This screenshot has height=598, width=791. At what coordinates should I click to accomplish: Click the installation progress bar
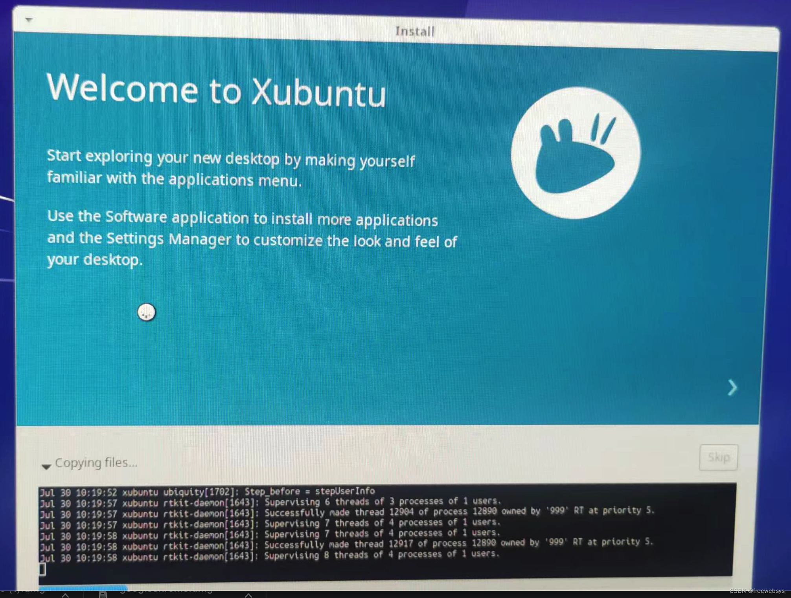[83, 588]
